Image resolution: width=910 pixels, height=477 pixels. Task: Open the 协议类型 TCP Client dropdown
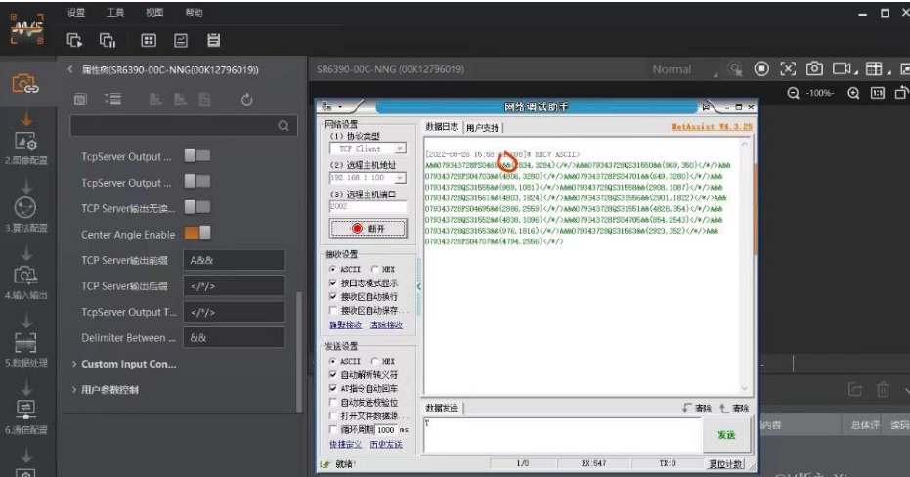[x=365, y=149]
